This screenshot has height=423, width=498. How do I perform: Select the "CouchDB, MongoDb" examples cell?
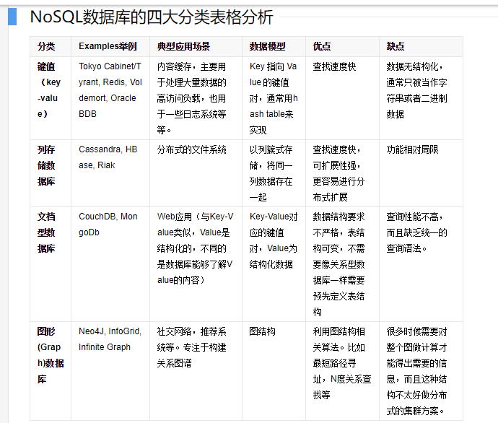108,224
